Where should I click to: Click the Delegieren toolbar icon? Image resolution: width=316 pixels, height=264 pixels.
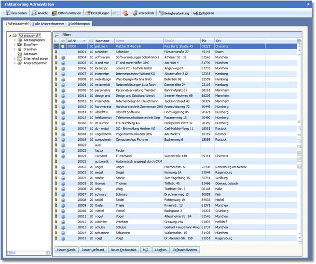(195, 13)
